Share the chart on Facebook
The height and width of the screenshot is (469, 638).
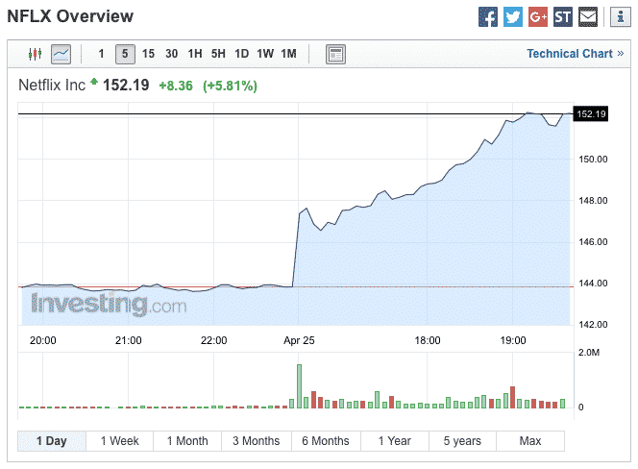click(488, 17)
